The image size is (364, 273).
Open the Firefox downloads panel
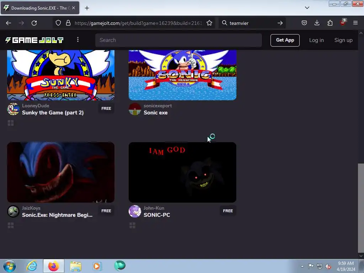click(317, 23)
